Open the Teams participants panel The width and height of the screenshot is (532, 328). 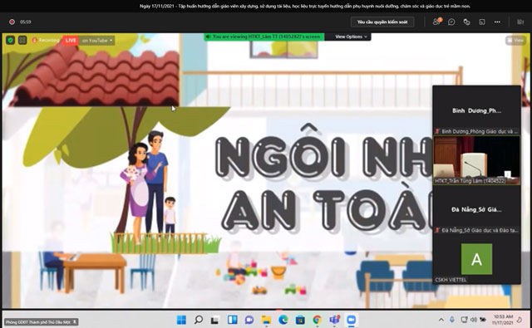(x=436, y=22)
